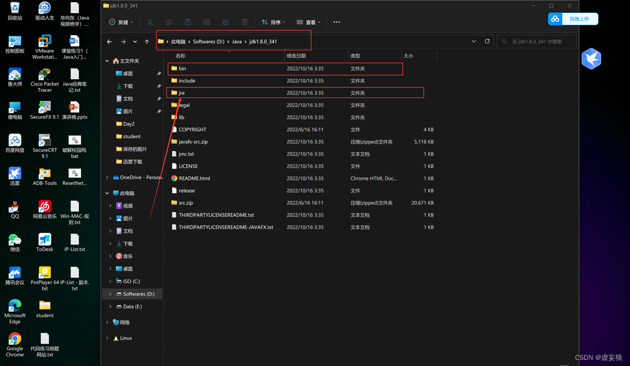Screen dimensions: 630x366
Task: Click the Baidu Netdisk upload cloud icon
Action: coord(555,19)
